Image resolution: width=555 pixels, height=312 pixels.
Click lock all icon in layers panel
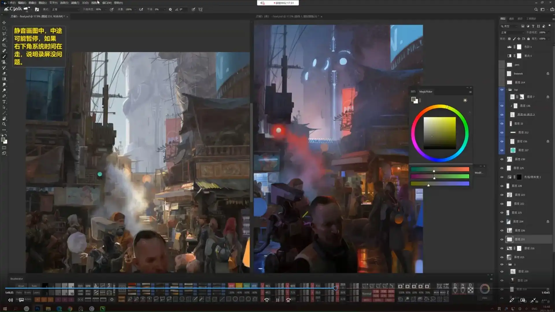tap(528, 39)
